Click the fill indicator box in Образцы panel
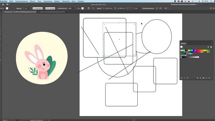The image size is (215, 121). pyautogui.click(x=181, y=47)
